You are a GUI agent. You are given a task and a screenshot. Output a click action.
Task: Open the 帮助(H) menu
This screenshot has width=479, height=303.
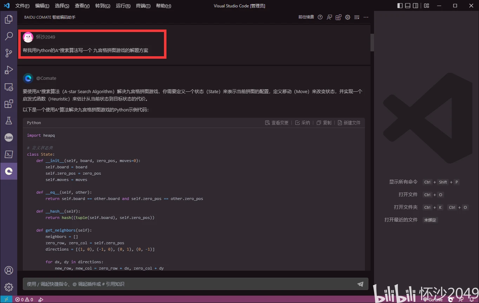point(163,6)
